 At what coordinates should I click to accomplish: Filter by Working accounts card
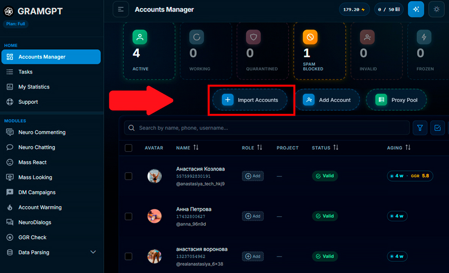(206, 51)
